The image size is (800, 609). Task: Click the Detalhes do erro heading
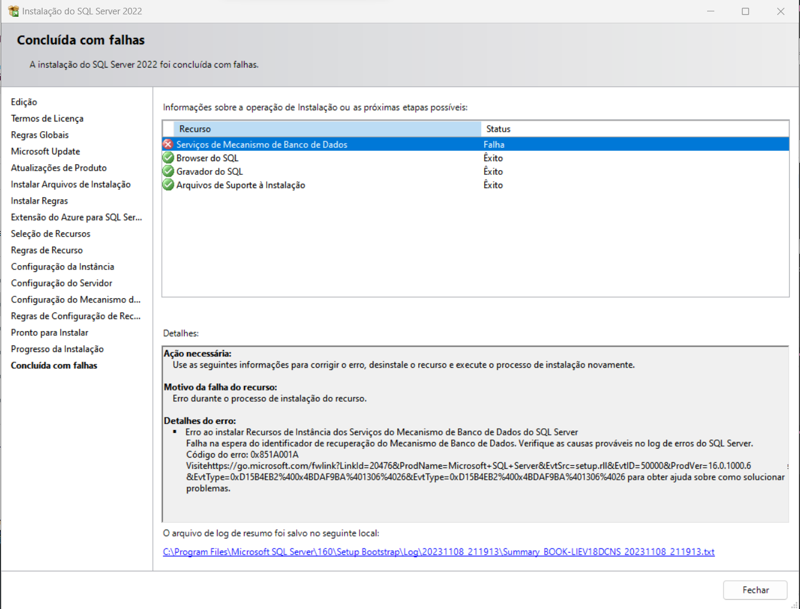(x=200, y=421)
